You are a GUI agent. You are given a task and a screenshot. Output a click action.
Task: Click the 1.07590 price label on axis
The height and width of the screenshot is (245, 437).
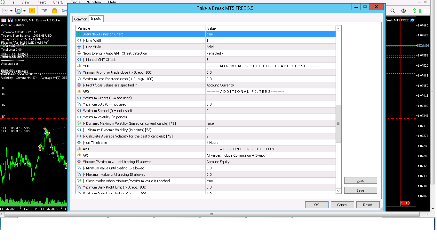[423, 46]
